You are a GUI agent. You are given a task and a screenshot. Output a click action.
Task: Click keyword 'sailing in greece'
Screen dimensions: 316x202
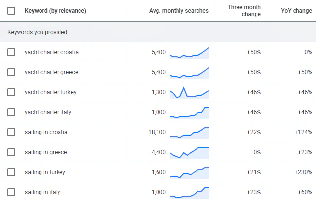[x=46, y=152]
